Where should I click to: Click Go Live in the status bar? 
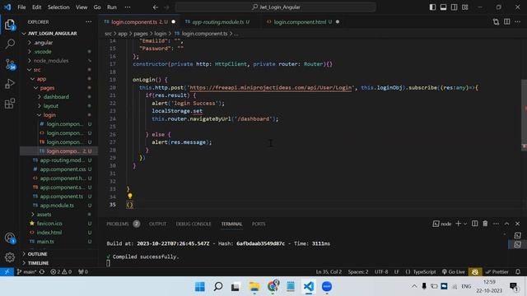pyautogui.click(x=454, y=272)
